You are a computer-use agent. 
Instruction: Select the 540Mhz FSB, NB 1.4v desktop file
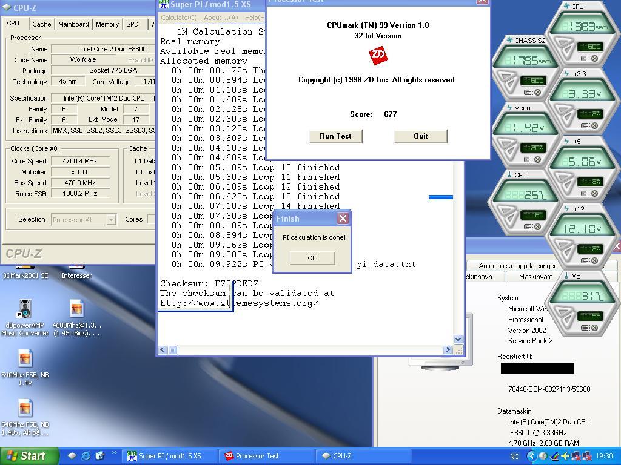25,368
